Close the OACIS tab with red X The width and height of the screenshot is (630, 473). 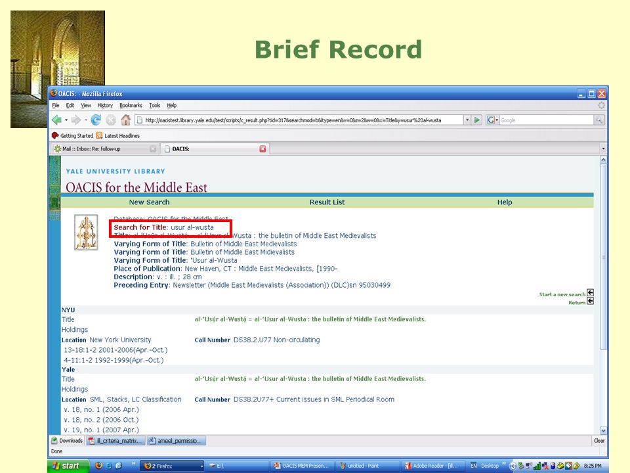(262, 149)
